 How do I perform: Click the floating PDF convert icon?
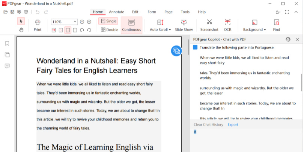(176, 51)
